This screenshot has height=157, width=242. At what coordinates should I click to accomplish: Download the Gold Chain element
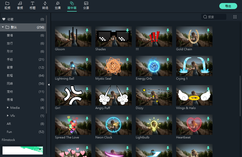[x=208, y=30]
